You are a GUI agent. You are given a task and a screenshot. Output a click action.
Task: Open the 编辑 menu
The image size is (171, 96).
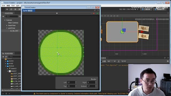(x=8, y=6)
